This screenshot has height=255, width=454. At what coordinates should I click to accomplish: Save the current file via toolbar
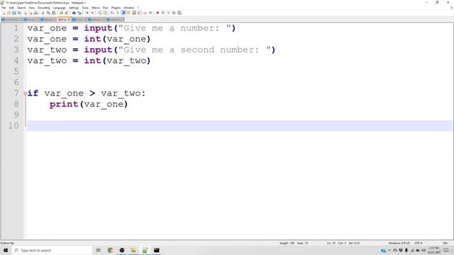[14, 13]
